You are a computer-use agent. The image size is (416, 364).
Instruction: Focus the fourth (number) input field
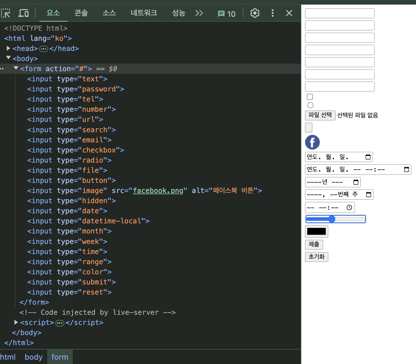coord(340,50)
